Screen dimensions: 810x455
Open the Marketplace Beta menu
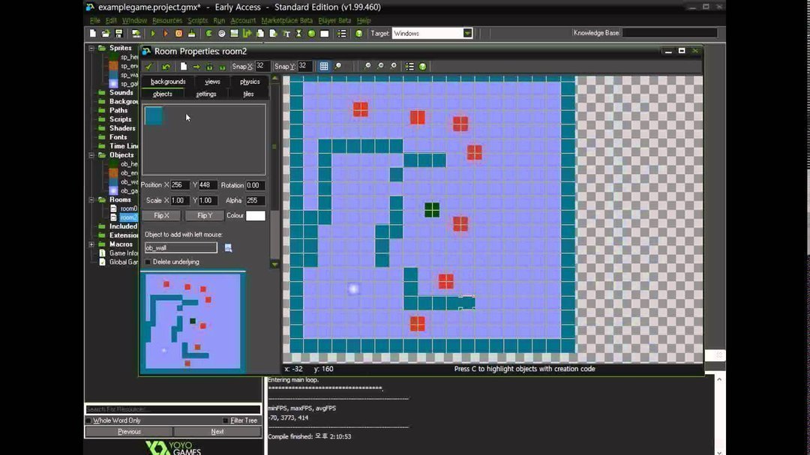[286, 21]
